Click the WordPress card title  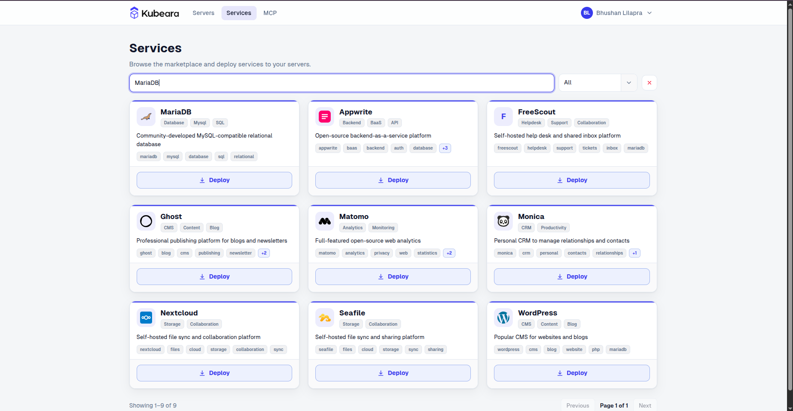tap(538, 313)
